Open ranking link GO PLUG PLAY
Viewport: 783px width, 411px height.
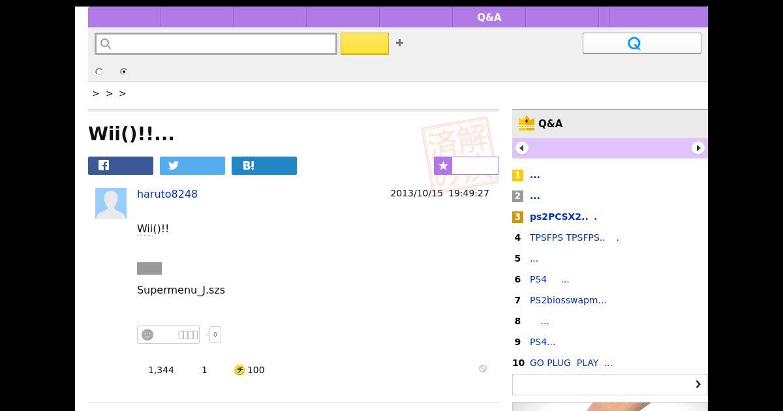(571, 363)
